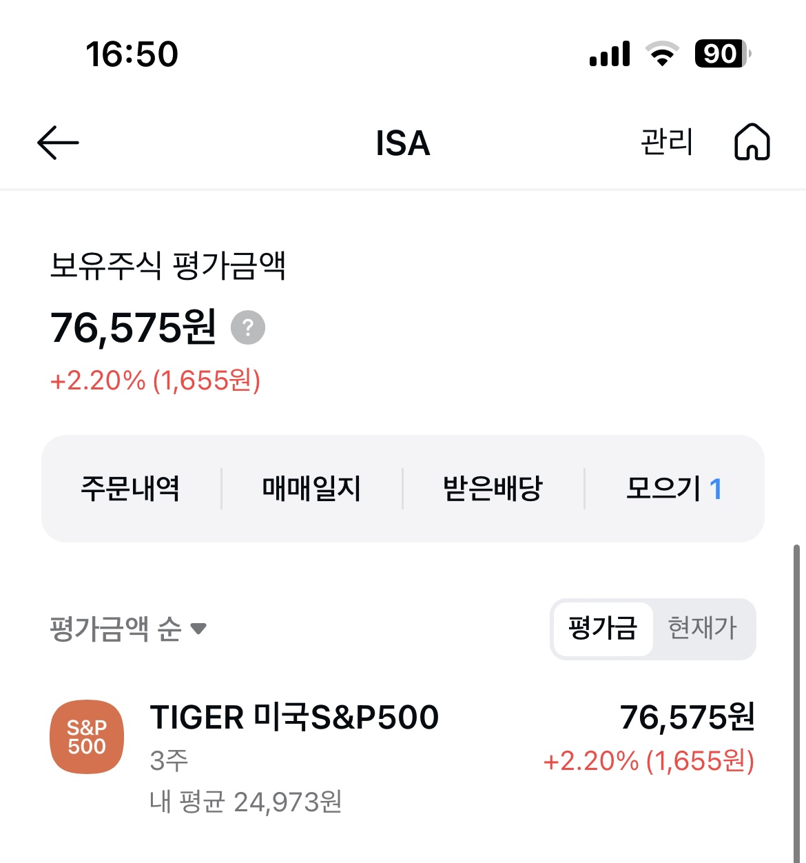Open the 평가금액 순 sort dropdown
The height and width of the screenshot is (863, 806).
point(116,629)
